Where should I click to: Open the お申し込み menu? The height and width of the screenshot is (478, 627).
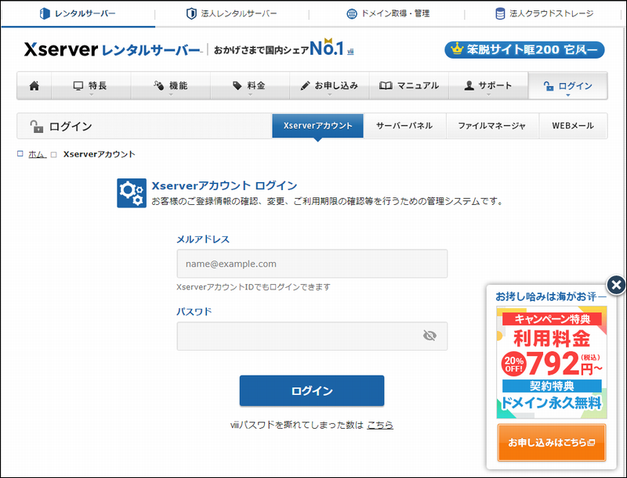pyautogui.click(x=329, y=86)
